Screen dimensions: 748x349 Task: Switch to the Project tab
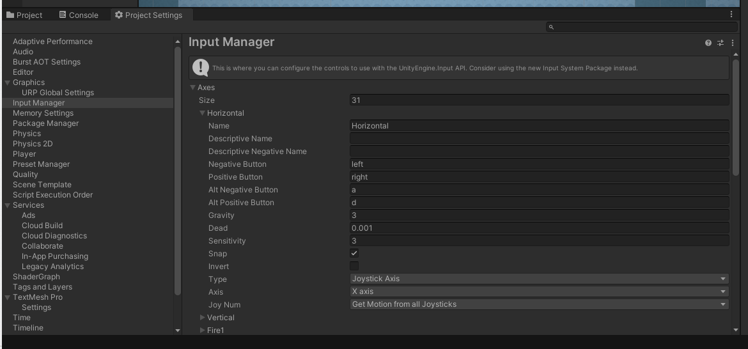pyautogui.click(x=24, y=15)
